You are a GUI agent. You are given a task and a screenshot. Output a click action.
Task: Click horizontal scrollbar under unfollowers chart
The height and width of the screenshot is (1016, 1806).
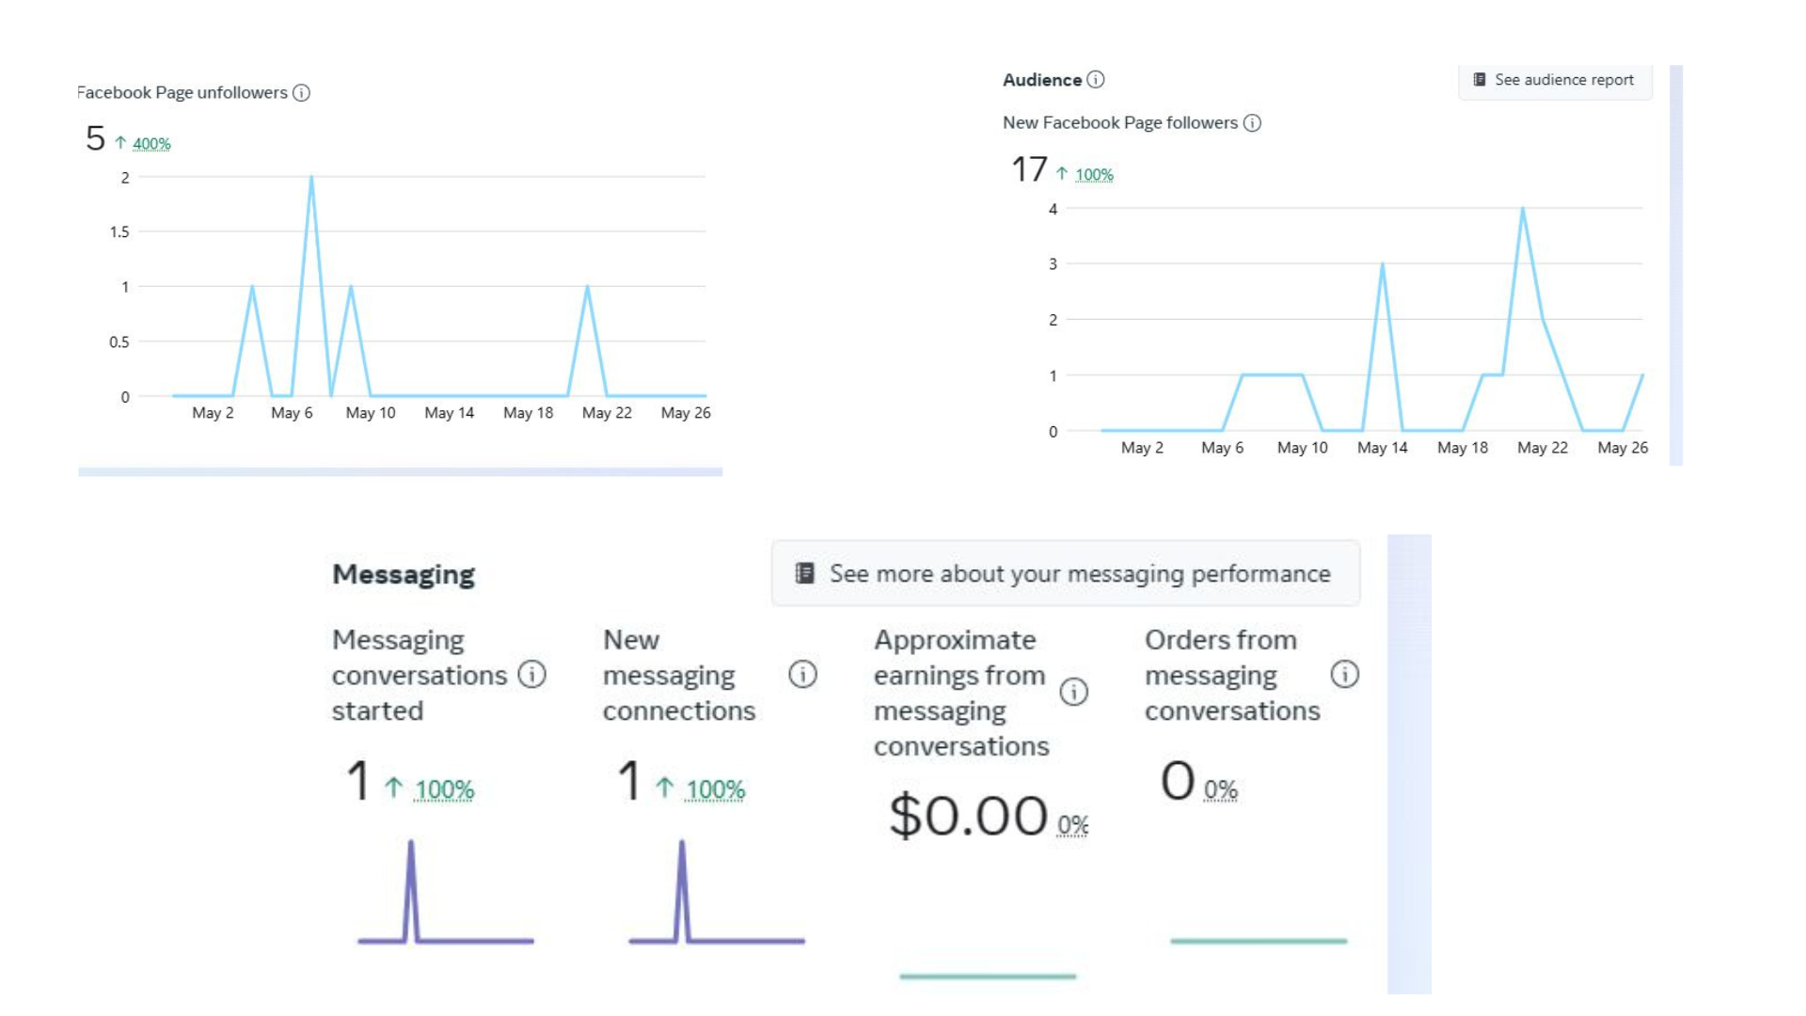(400, 471)
